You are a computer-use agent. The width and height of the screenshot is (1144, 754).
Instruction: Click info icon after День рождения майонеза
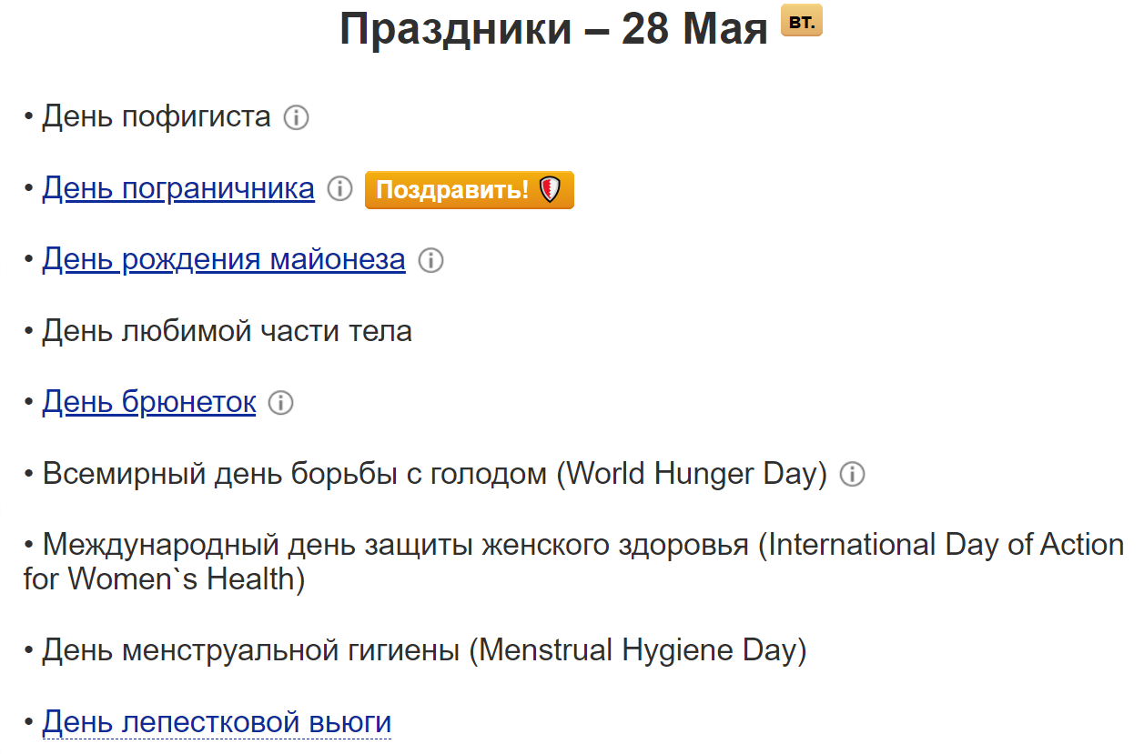(x=430, y=261)
